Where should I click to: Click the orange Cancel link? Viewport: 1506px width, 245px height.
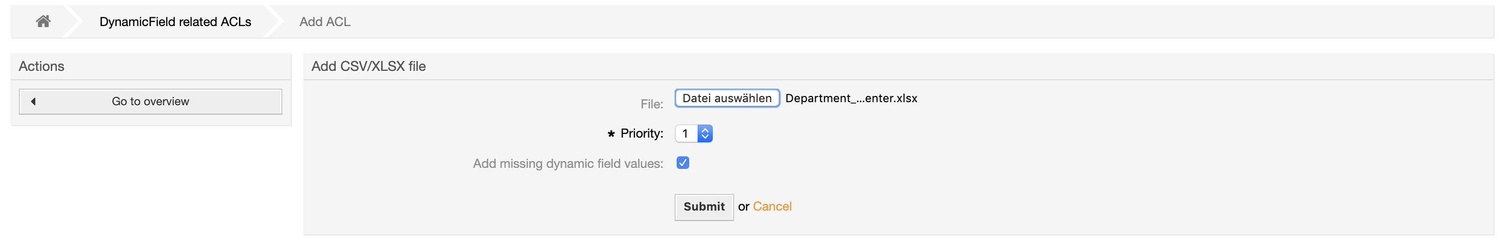pyautogui.click(x=772, y=206)
